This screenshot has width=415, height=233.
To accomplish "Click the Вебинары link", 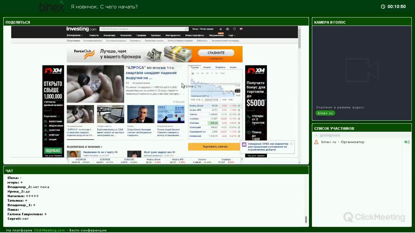I will coord(202,41).
